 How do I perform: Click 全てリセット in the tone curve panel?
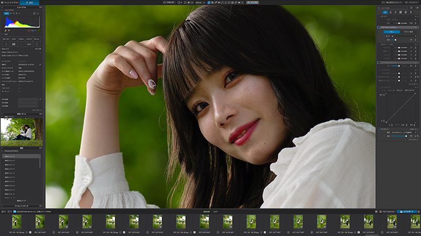click(x=409, y=90)
